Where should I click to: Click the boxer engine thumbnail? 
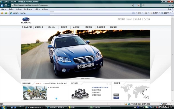tap(80, 93)
